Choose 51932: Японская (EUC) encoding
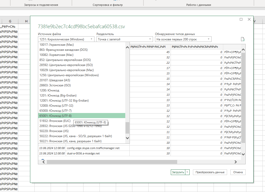265x192 pixels. (x=55, y=121)
